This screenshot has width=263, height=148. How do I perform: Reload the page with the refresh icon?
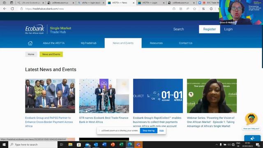coord(12,9)
